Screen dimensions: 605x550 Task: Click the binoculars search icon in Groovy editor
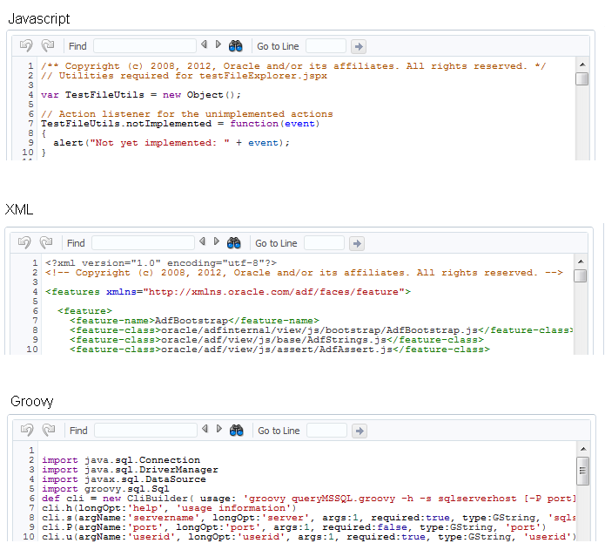pos(237,431)
